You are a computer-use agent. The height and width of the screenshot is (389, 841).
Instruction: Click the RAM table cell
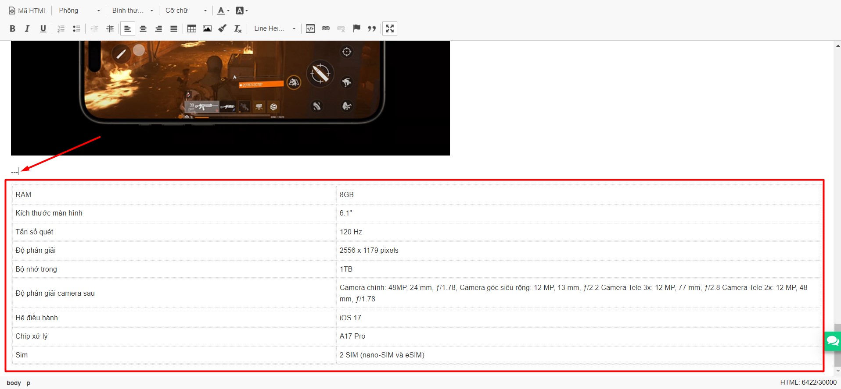coord(173,194)
